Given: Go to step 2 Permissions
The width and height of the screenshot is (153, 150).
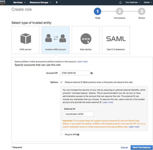Looking at the screenshot, I should pos(119,11).
